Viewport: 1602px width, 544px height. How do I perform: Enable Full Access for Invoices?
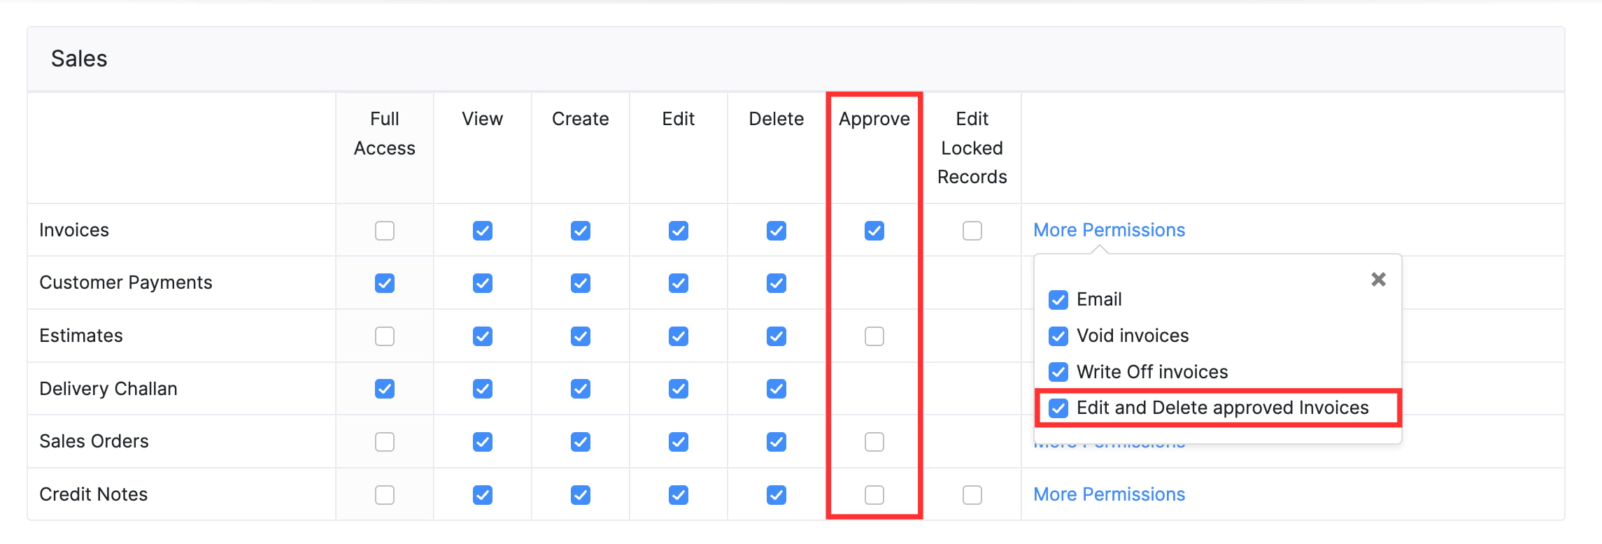pyautogui.click(x=385, y=231)
